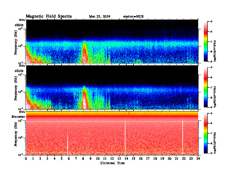
Task: Click the time axis tick label "15"
Action: click(x=133, y=159)
